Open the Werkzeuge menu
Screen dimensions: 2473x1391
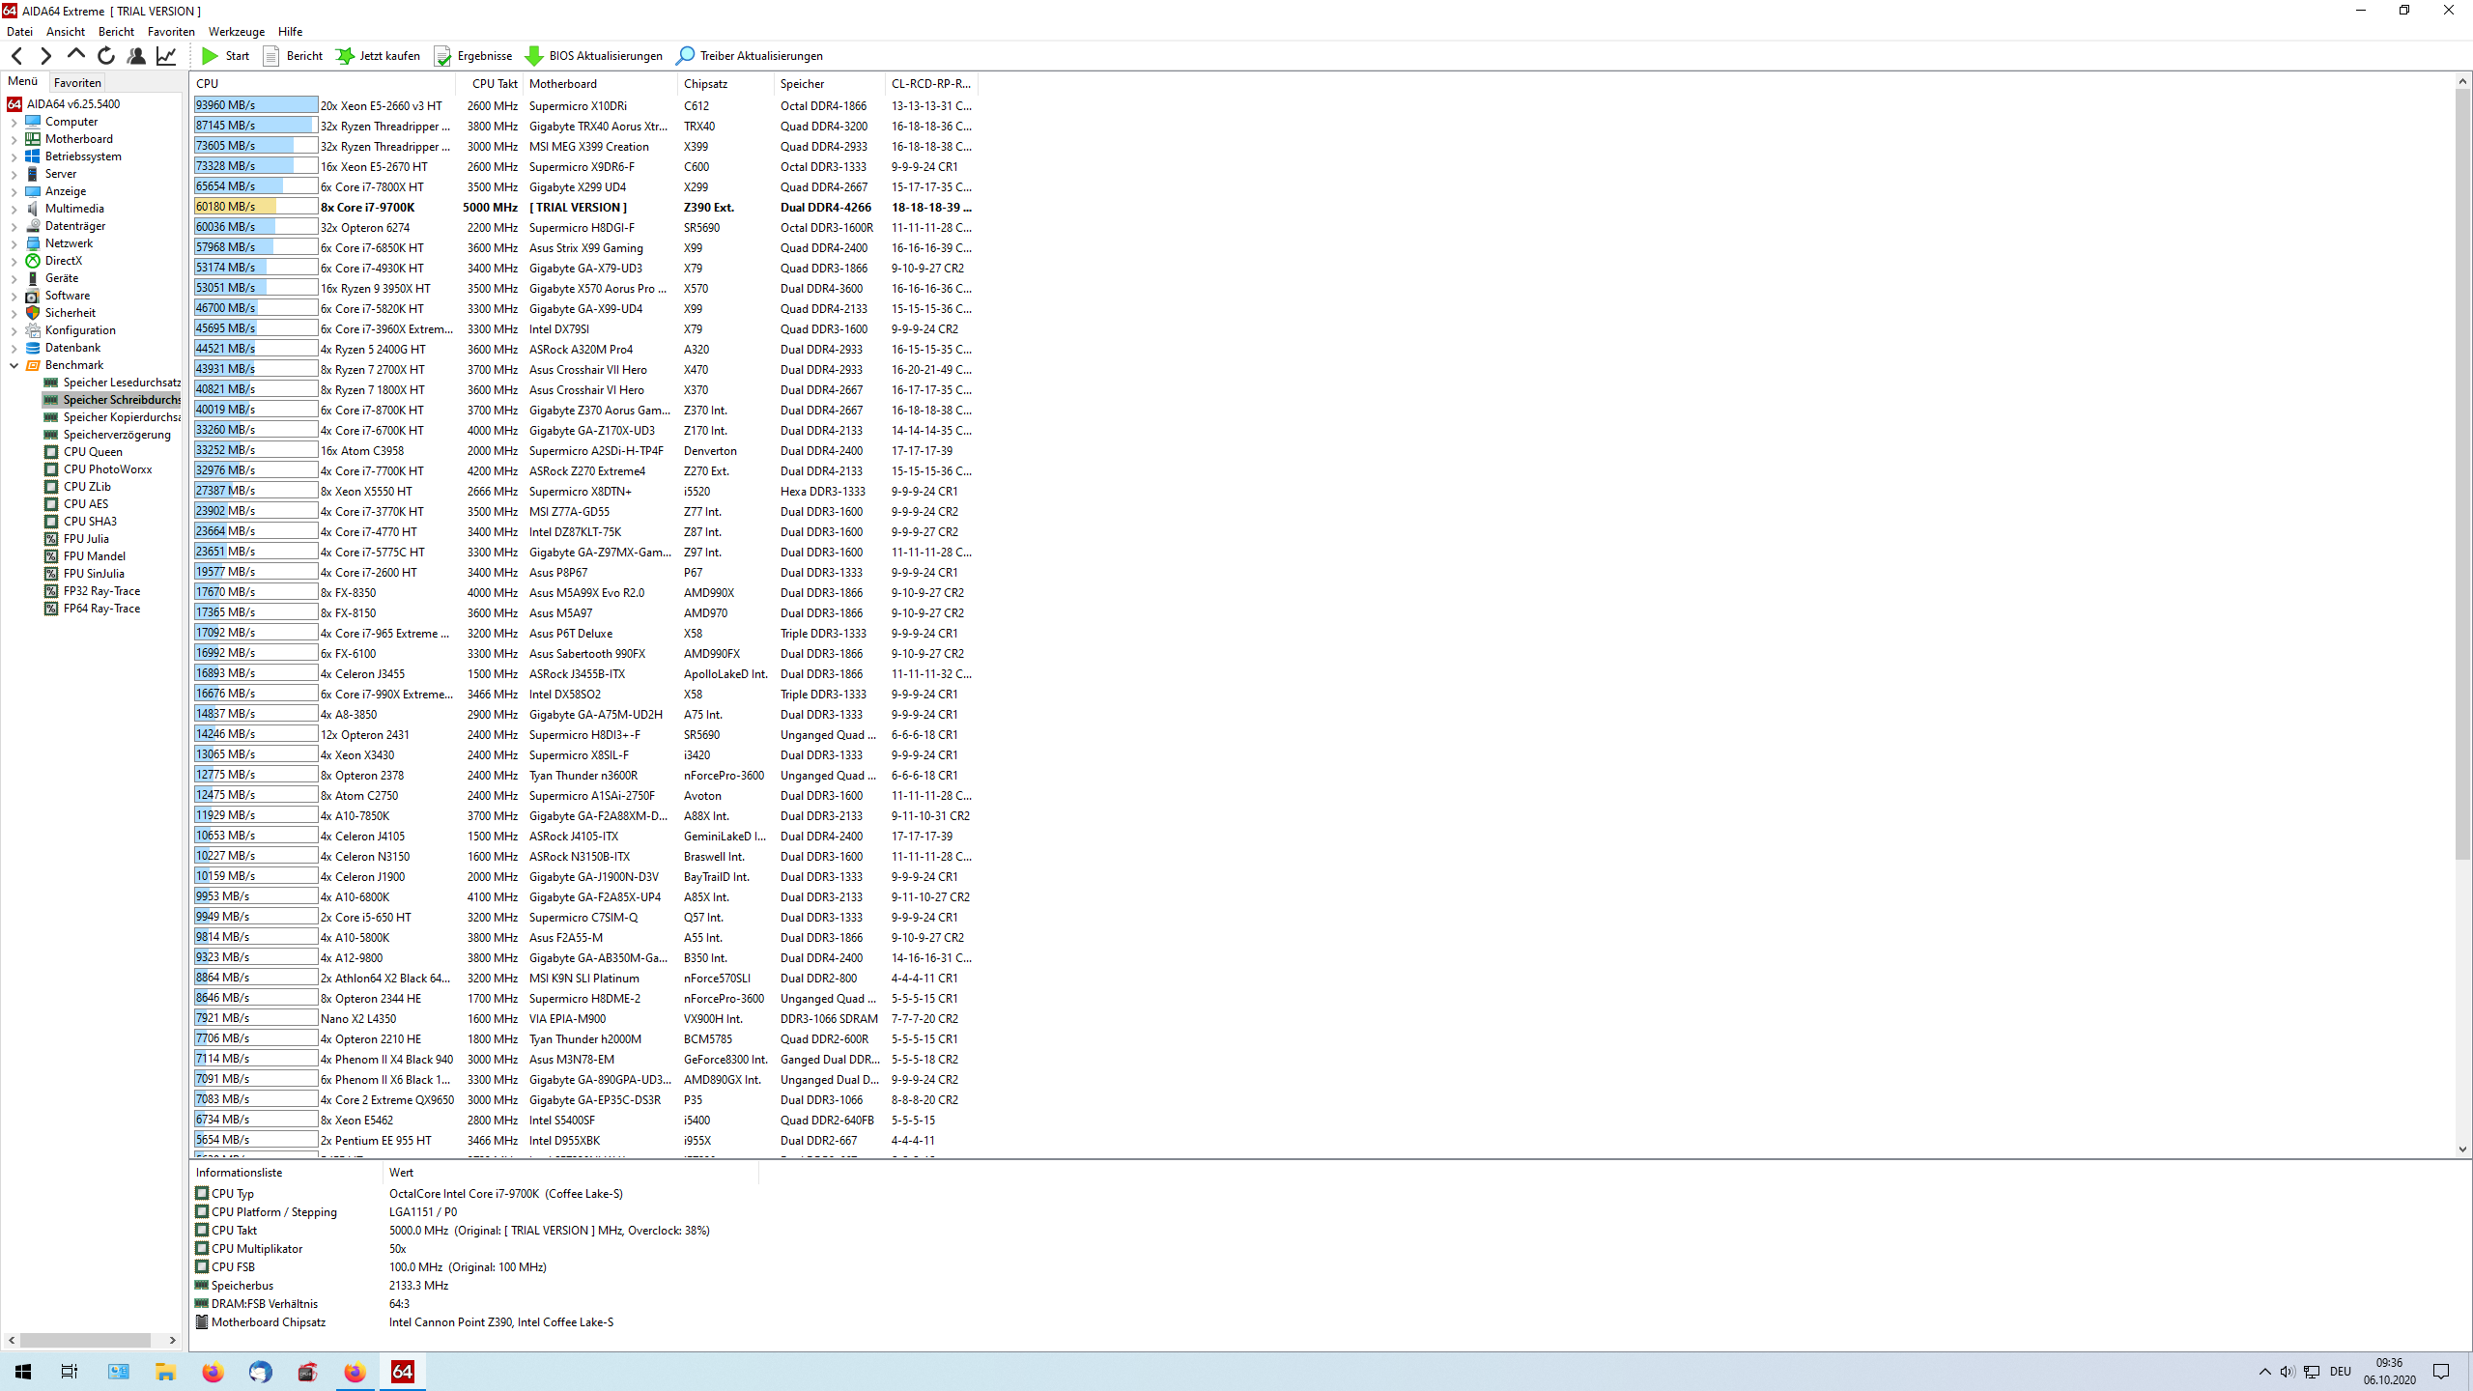coord(236,32)
